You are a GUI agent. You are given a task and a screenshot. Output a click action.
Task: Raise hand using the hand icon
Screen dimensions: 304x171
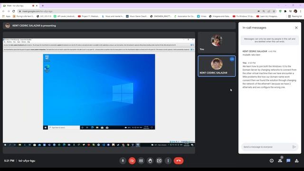point(150,161)
